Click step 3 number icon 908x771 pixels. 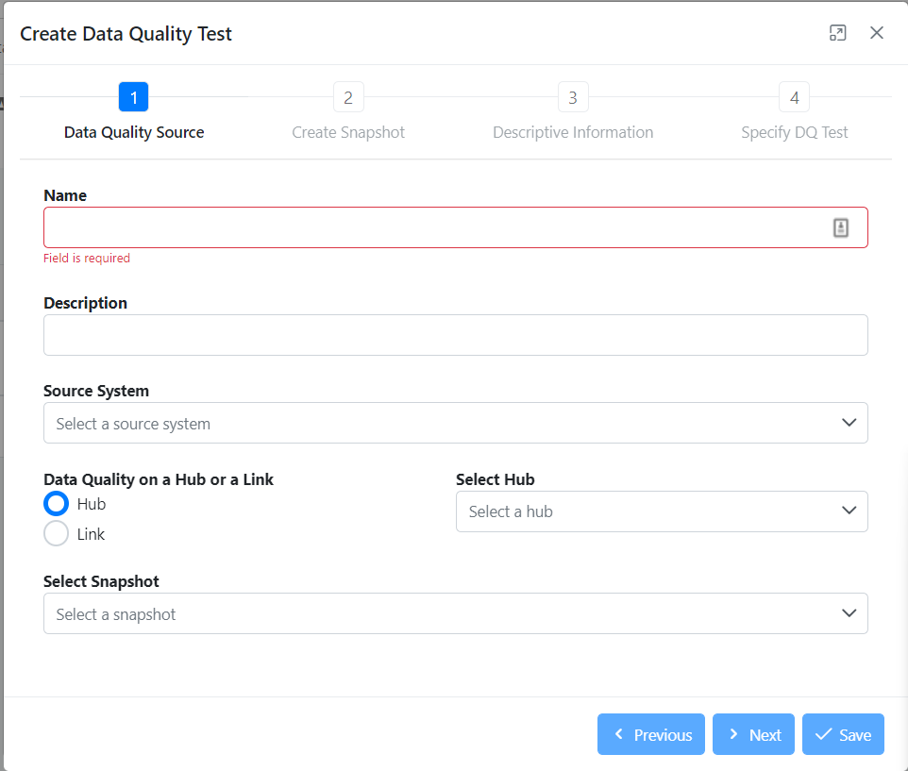[x=573, y=96]
